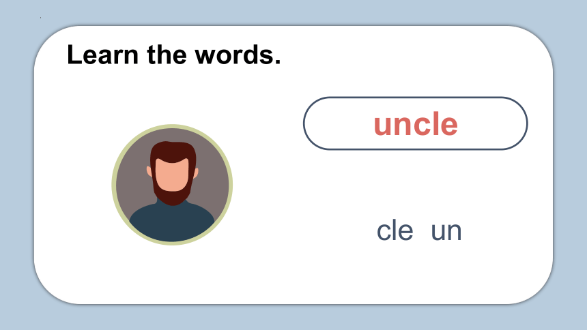Select the "cle" syllable tile

(x=395, y=231)
